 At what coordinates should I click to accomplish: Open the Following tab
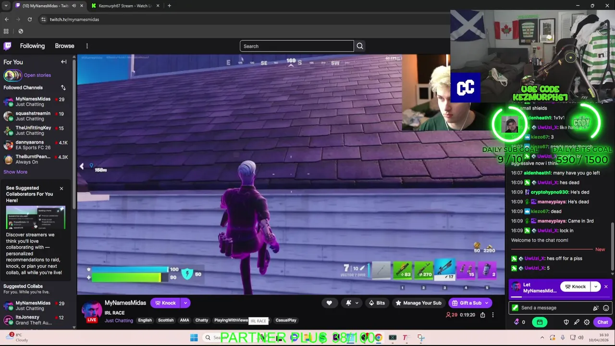pyautogui.click(x=32, y=46)
